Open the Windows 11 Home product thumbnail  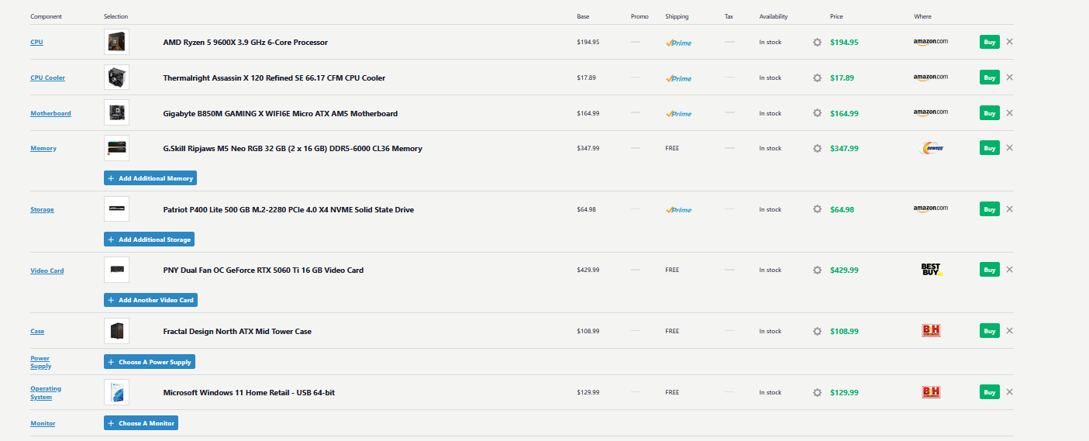[x=116, y=392]
